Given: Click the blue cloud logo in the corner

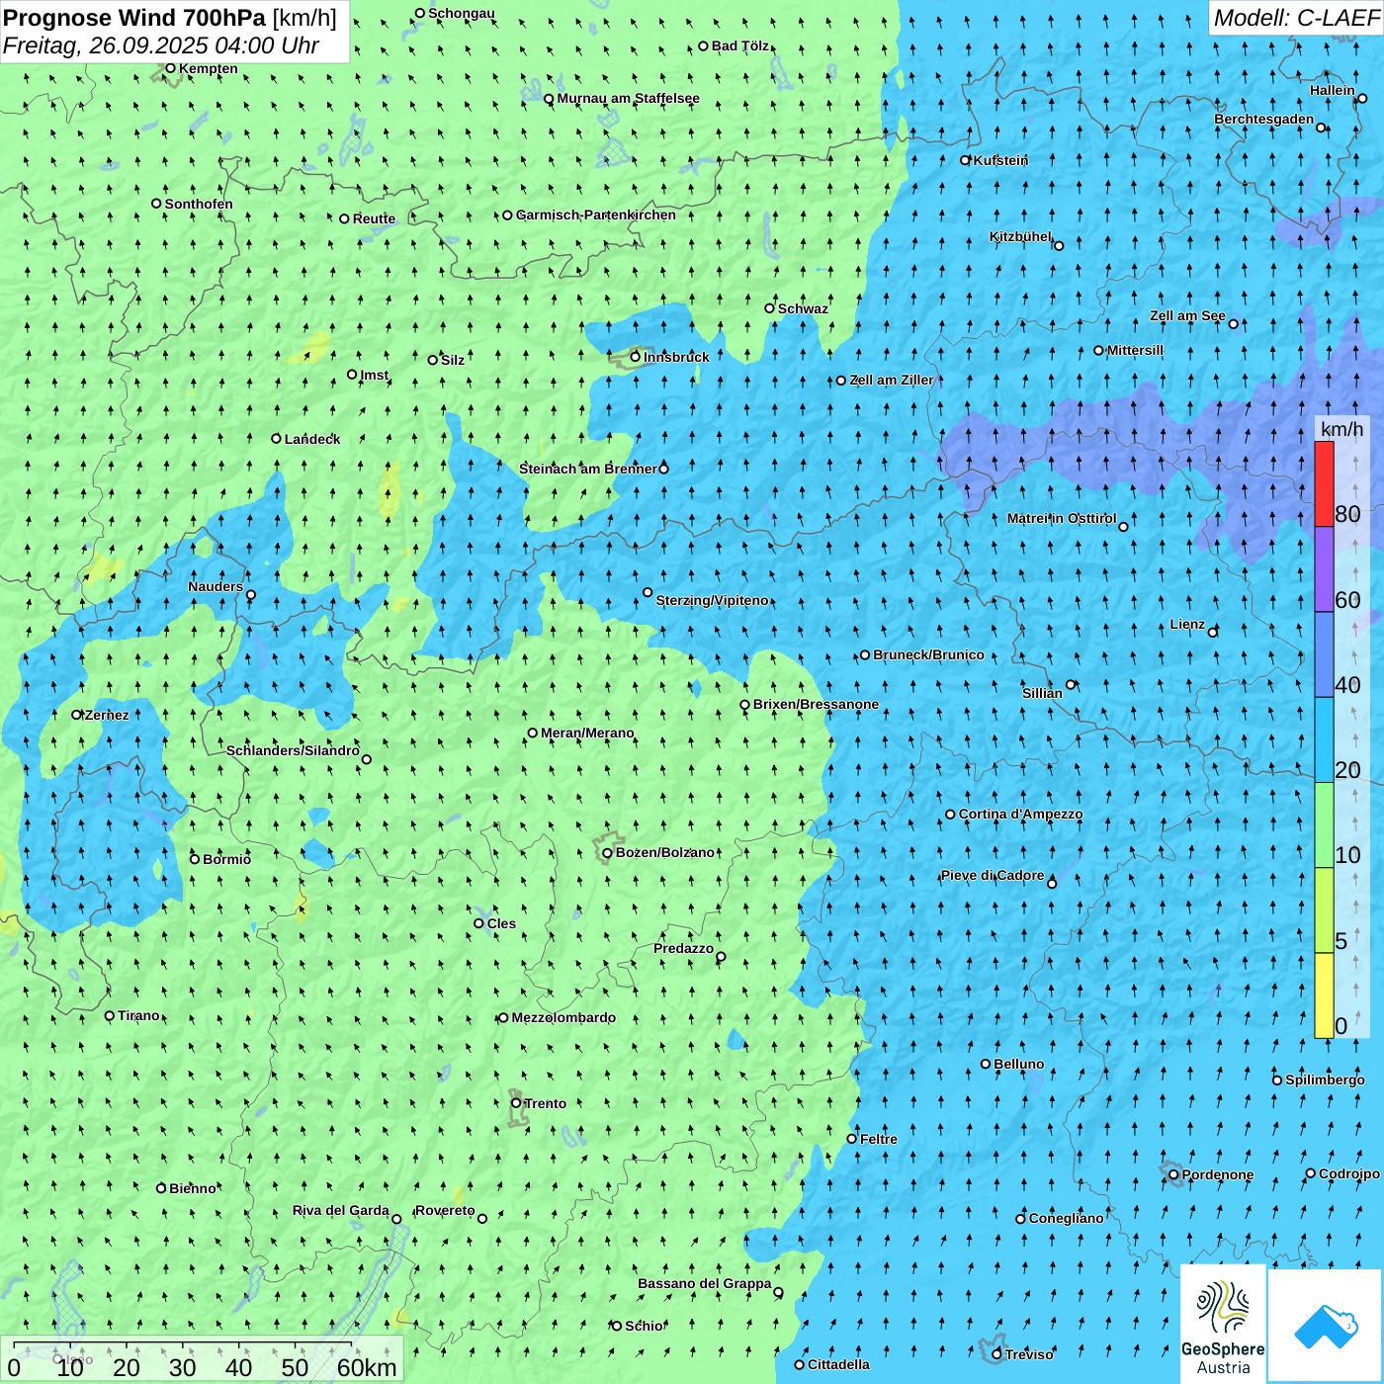Looking at the screenshot, I should coord(1326,1325).
